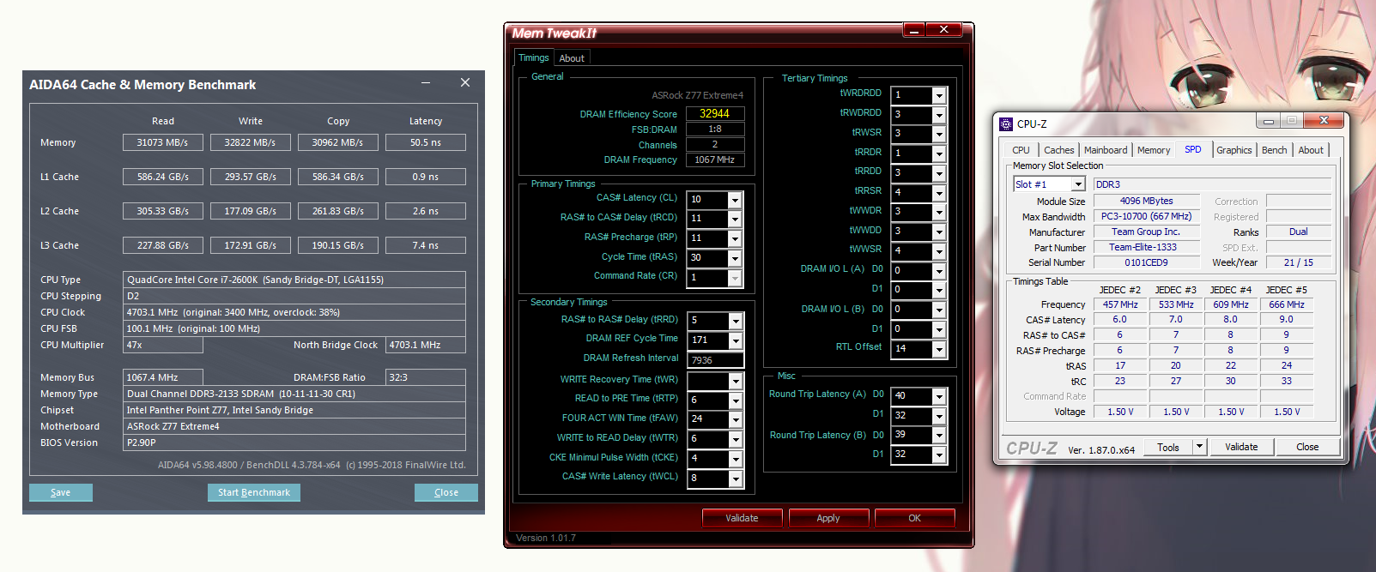Open CAS# Latency (CL) dropdown
This screenshot has height=572, width=1376.
[735, 199]
